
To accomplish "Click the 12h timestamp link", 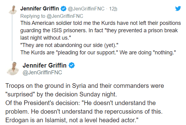I will [x=113, y=9].
